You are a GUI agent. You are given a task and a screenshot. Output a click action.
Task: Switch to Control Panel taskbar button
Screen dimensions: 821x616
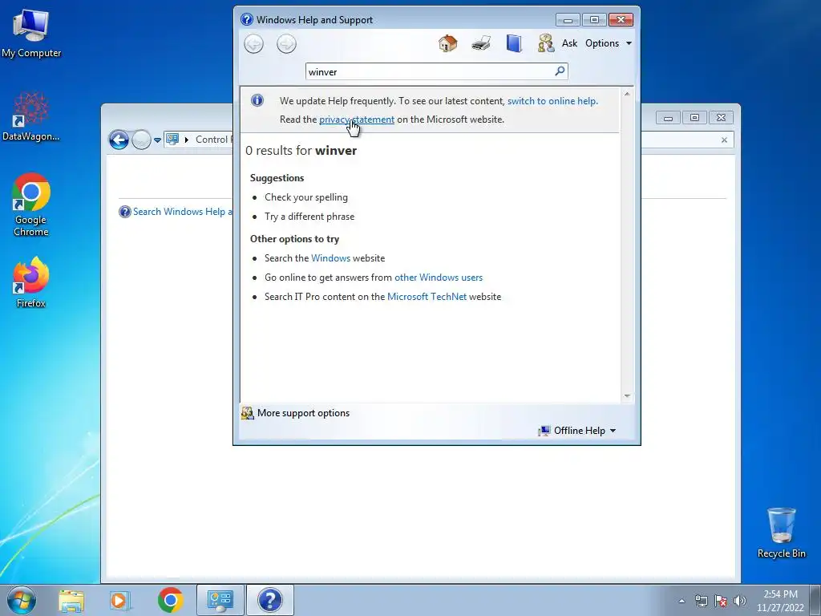pos(220,600)
